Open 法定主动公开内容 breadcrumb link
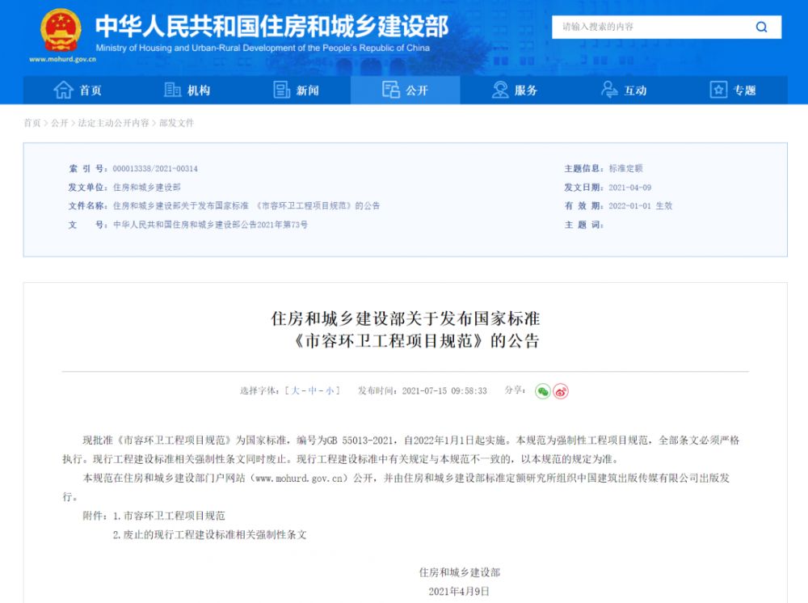 [113, 123]
